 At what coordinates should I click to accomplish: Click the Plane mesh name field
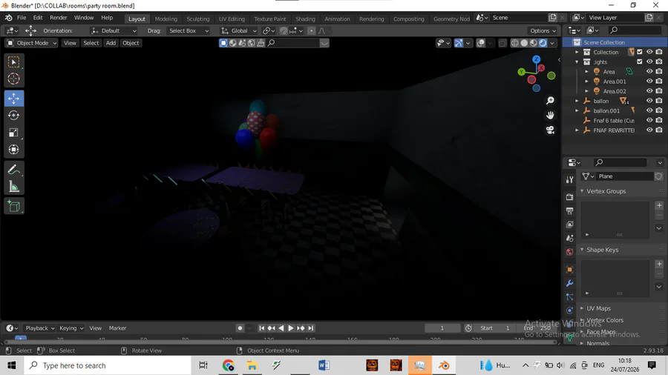(x=624, y=176)
